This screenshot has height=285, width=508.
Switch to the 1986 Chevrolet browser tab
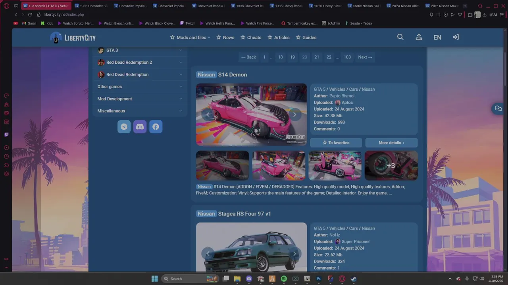pos(90,6)
